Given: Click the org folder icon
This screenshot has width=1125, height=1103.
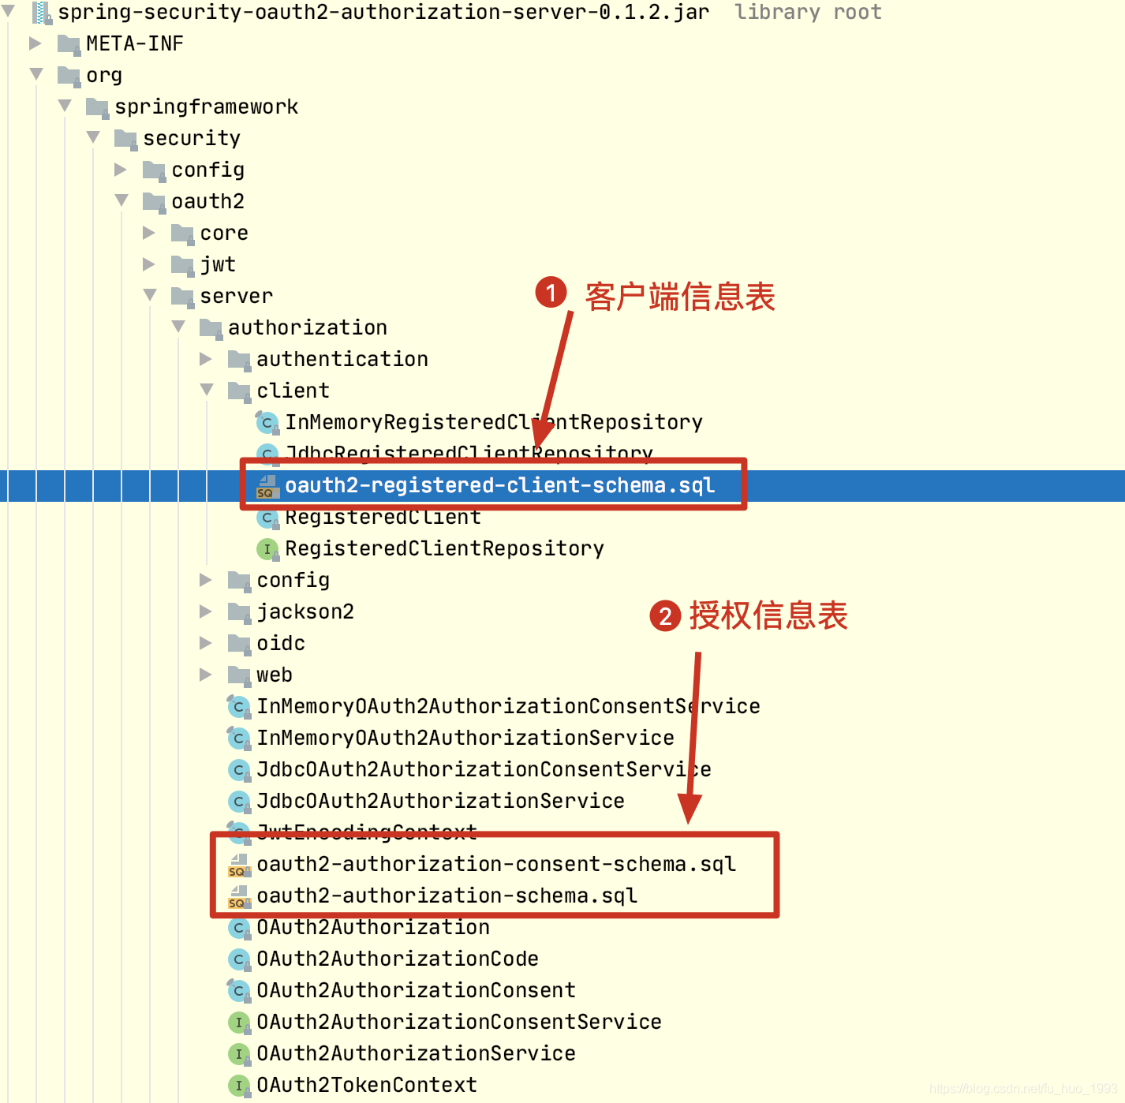Looking at the screenshot, I should [x=69, y=76].
